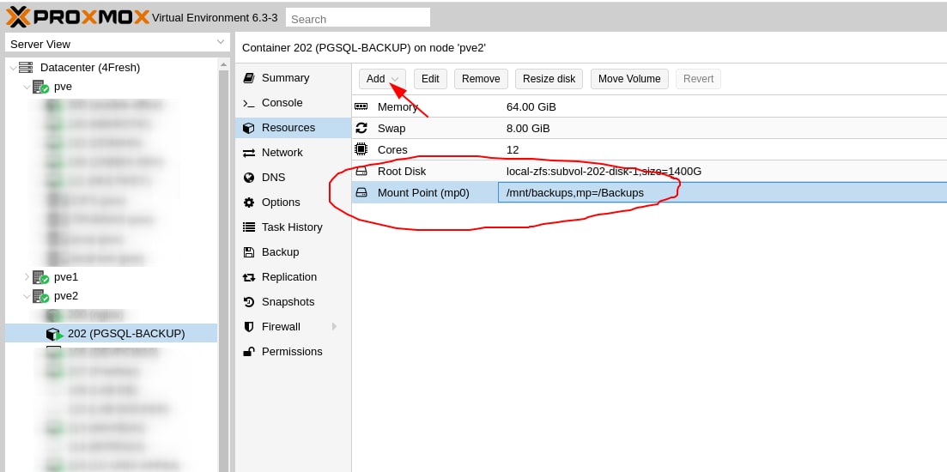Click the Remove button
This screenshot has height=472, width=947.
point(481,78)
